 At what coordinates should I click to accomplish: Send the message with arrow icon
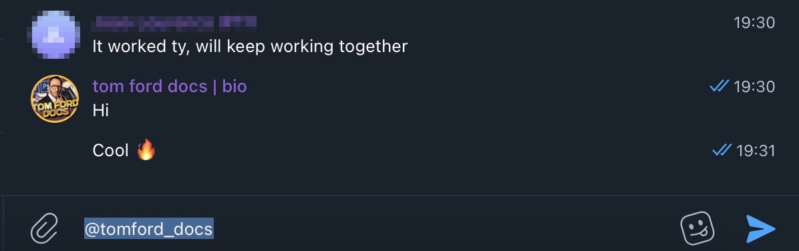[x=760, y=228]
